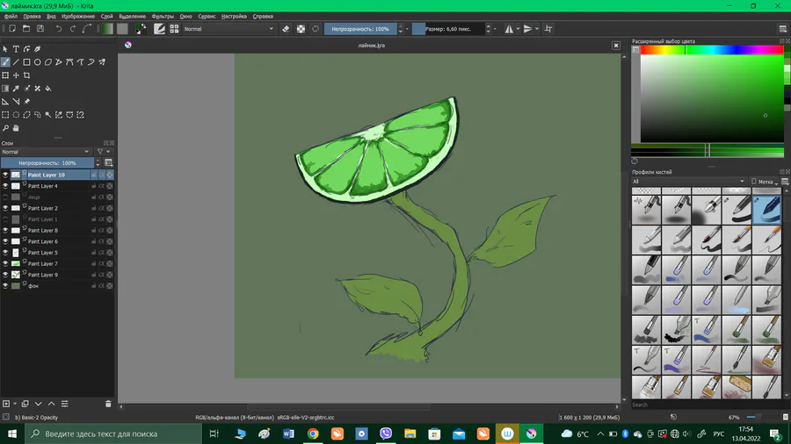This screenshot has width=791, height=444.
Task: Redo the last undone action
Action: [73, 29]
